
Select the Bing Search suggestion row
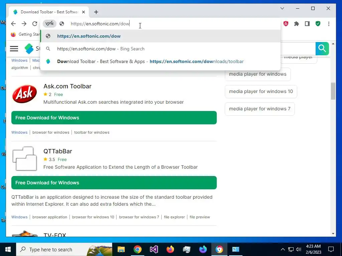(160, 49)
